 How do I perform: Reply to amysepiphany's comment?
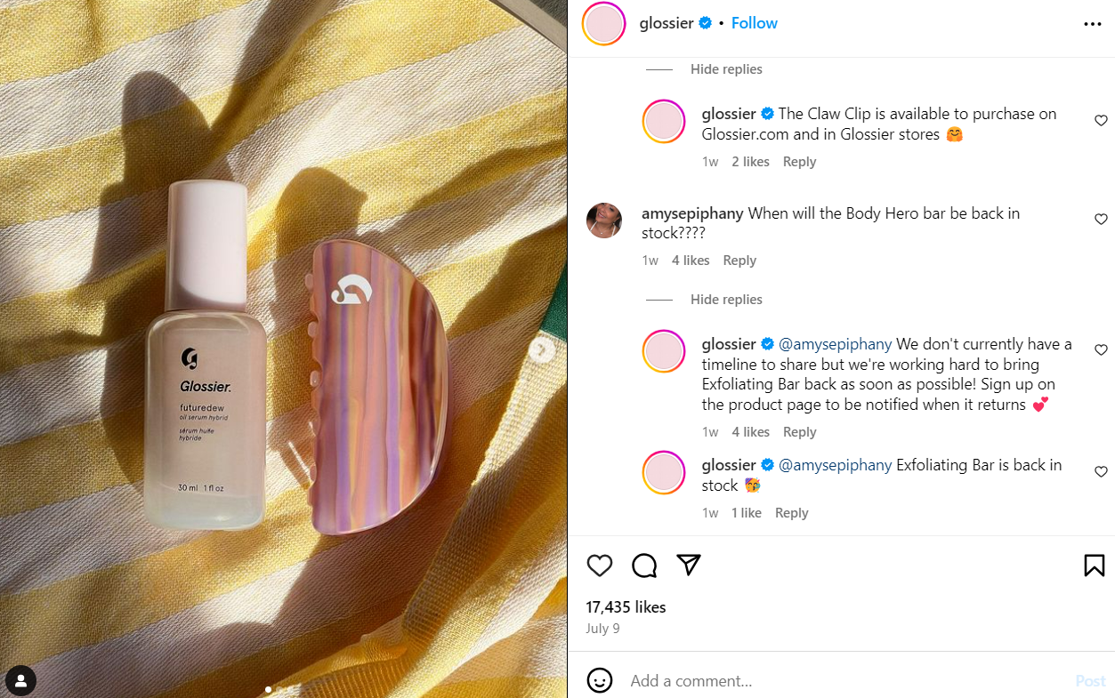pos(739,260)
